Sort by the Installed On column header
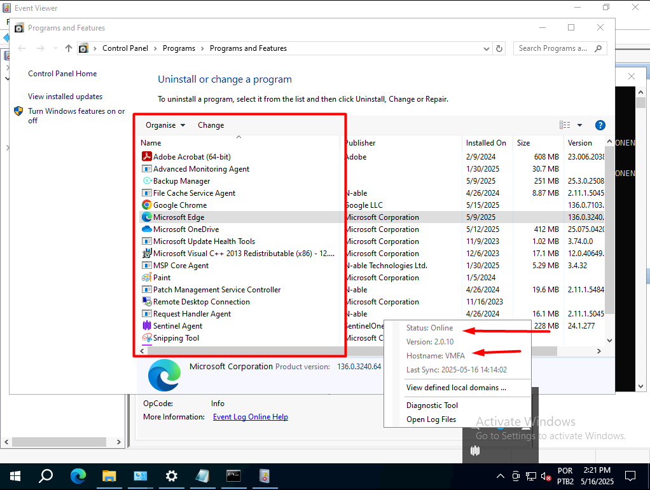 487,143
